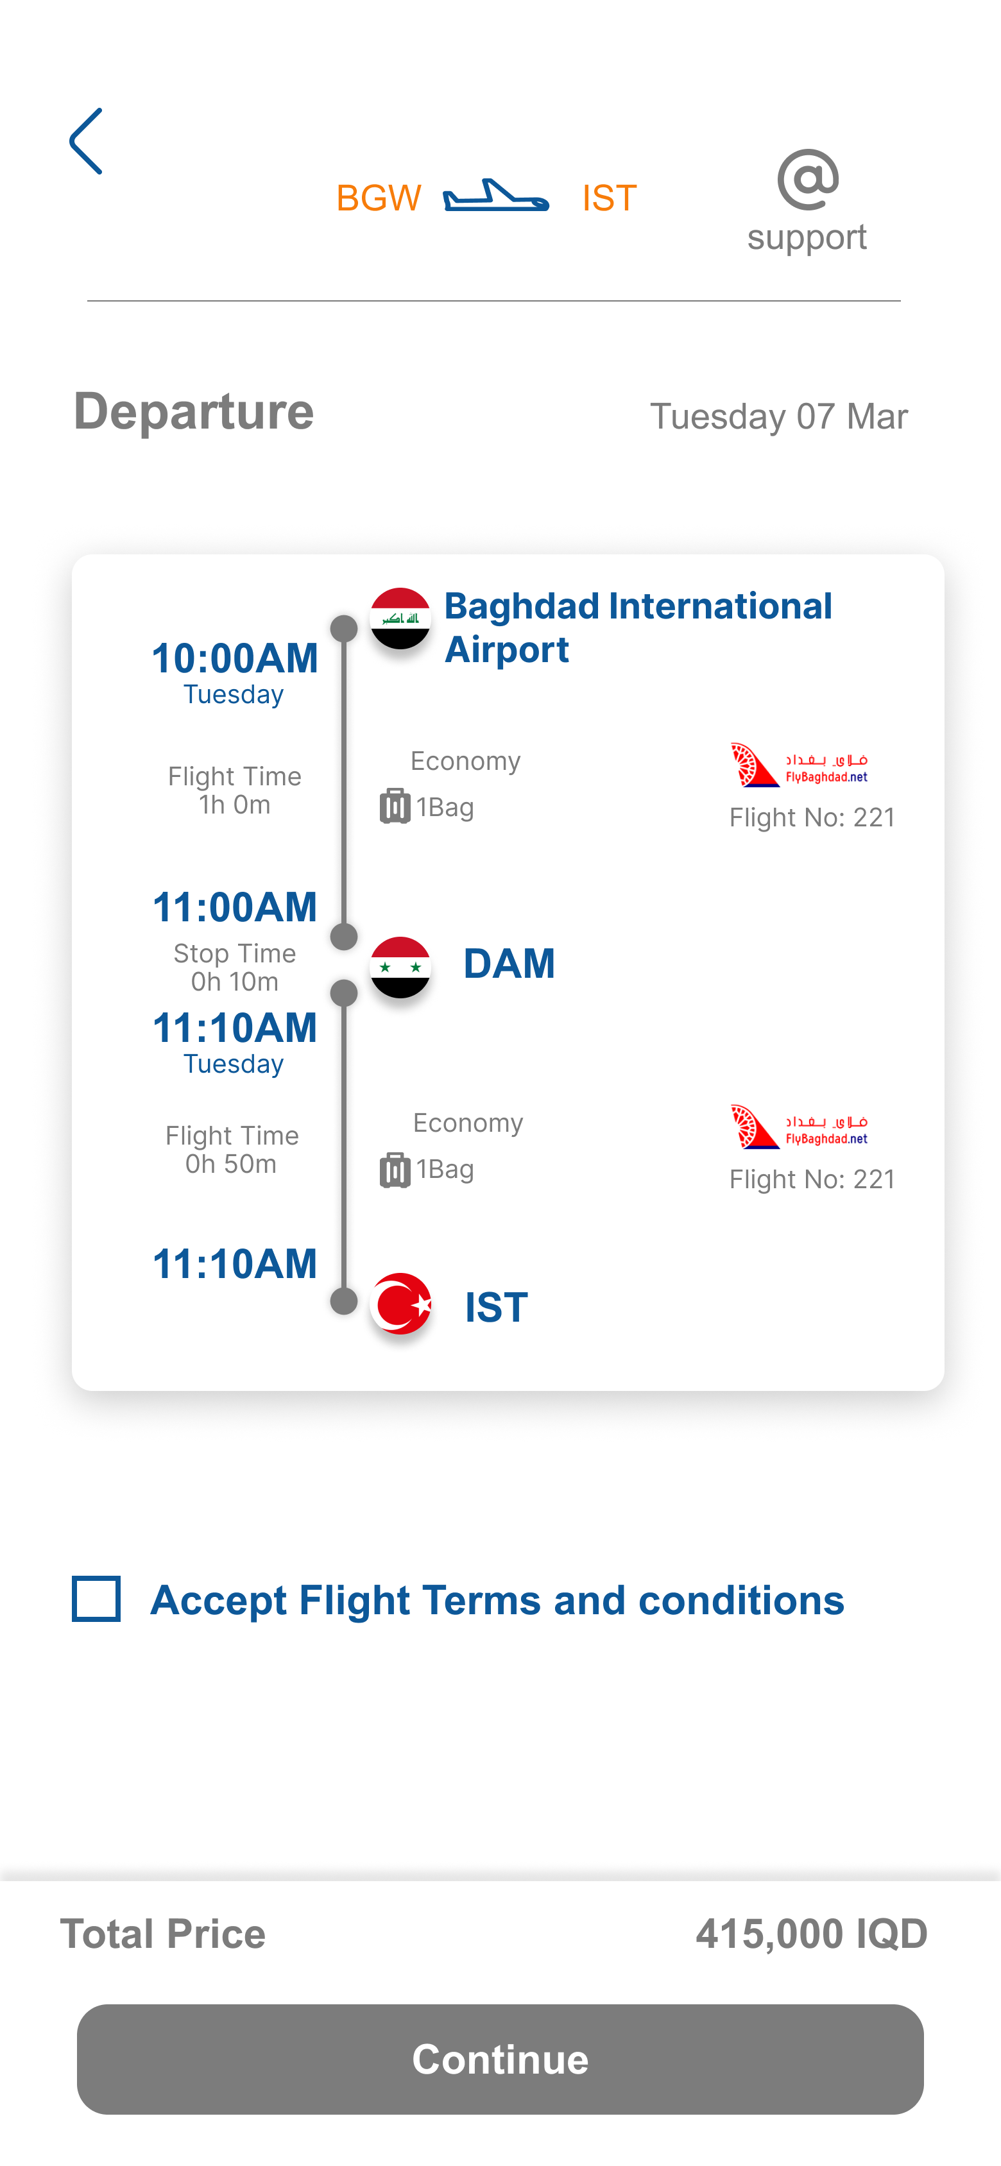Tap the 415,000 IQD total price

pyautogui.click(x=811, y=1933)
